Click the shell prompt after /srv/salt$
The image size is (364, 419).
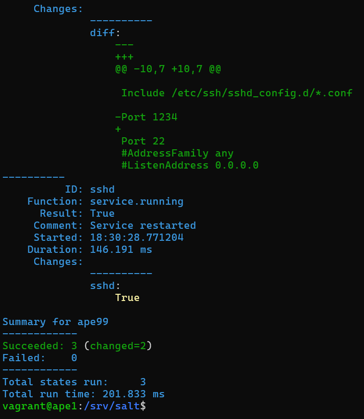pos(149,406)
